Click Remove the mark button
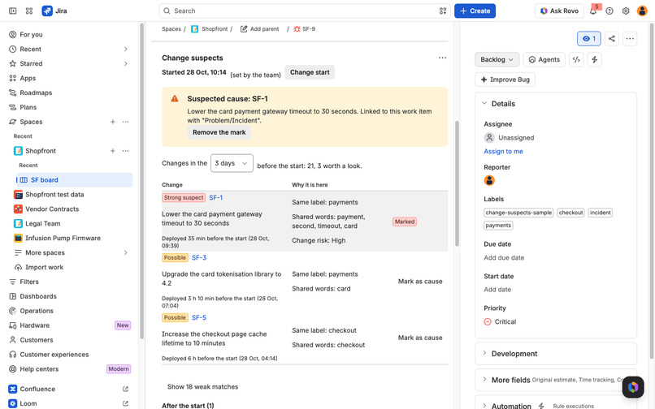The image size is (655, 409). click(219, 132)
